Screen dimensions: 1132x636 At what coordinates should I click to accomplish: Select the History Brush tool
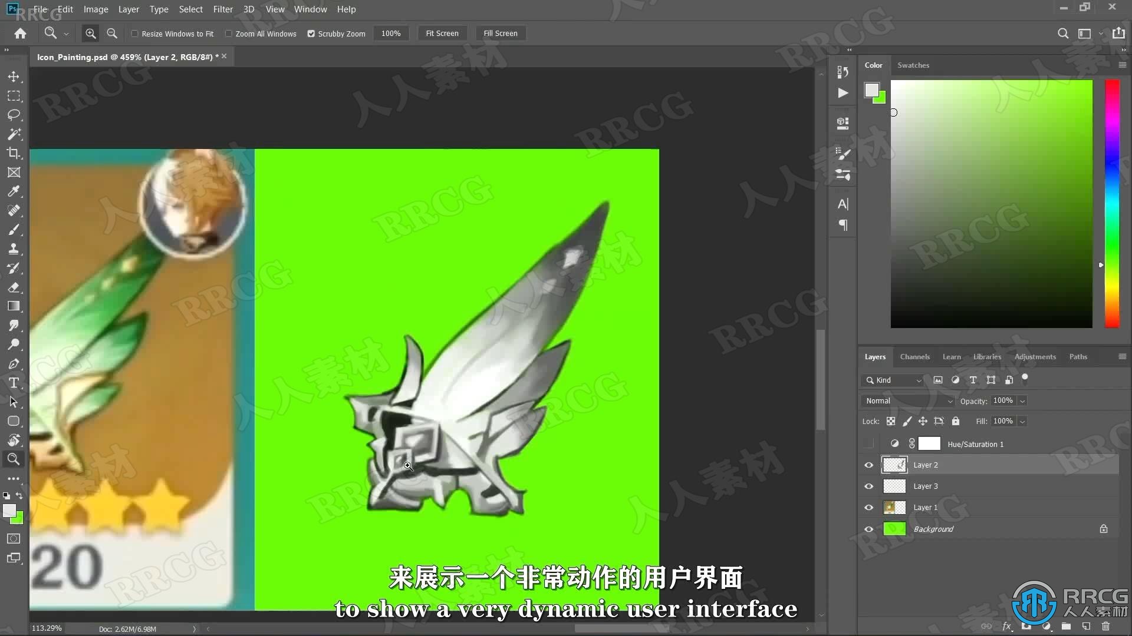[x=14, y=268]
